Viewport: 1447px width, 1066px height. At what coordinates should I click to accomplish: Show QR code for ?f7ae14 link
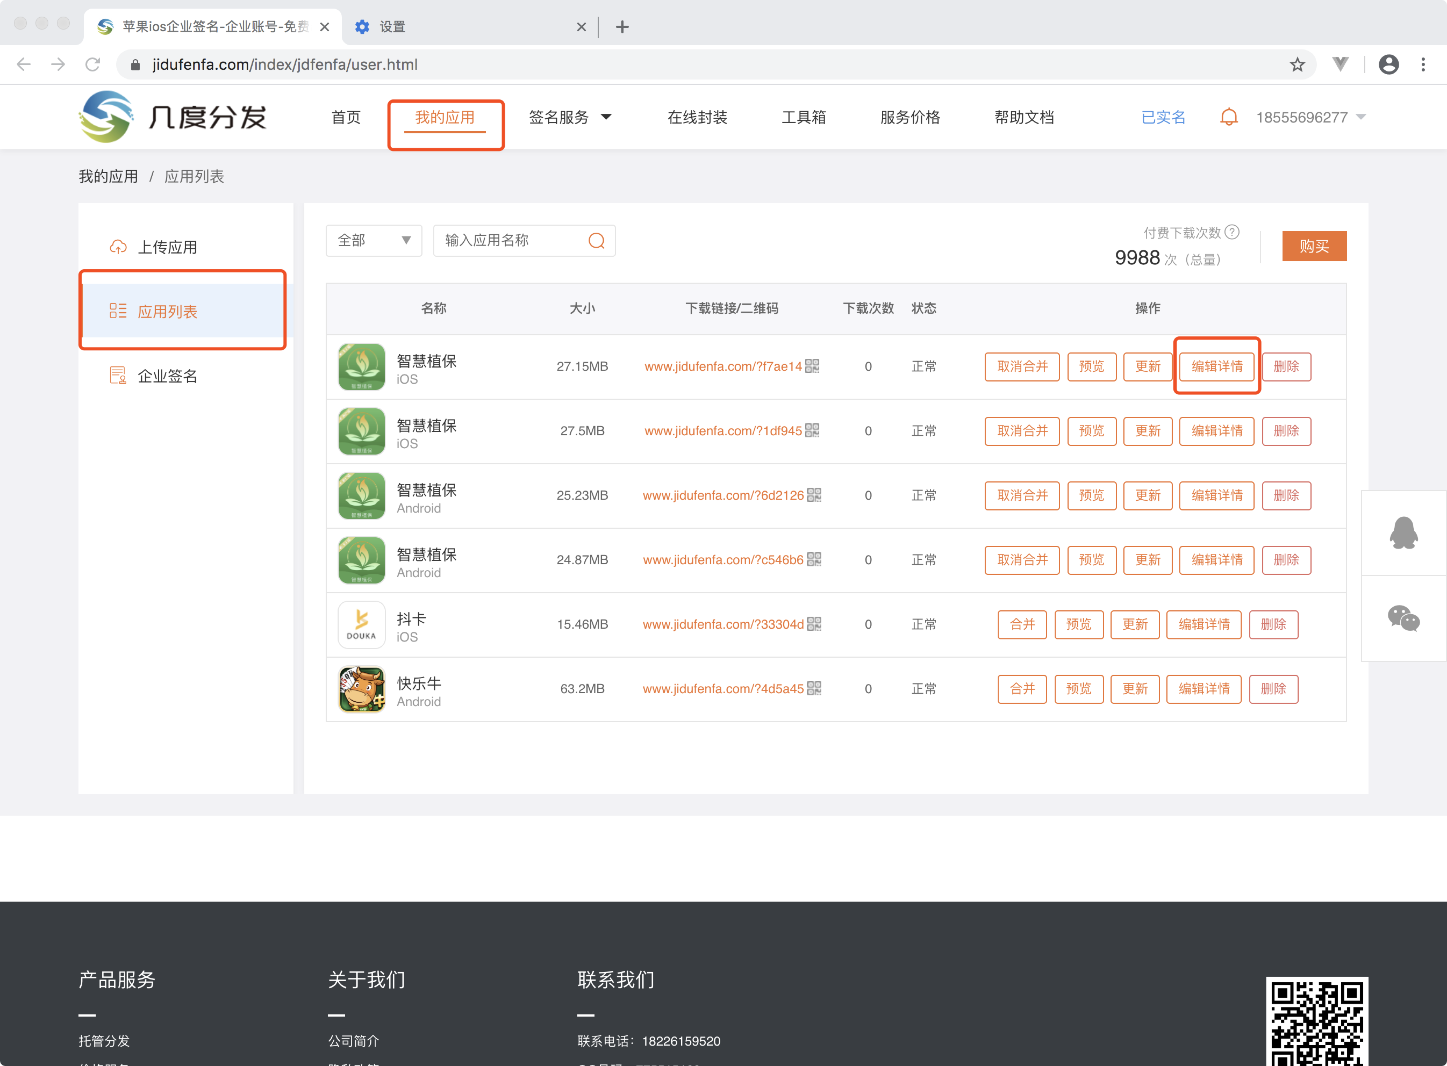click(x=812, y=366)
